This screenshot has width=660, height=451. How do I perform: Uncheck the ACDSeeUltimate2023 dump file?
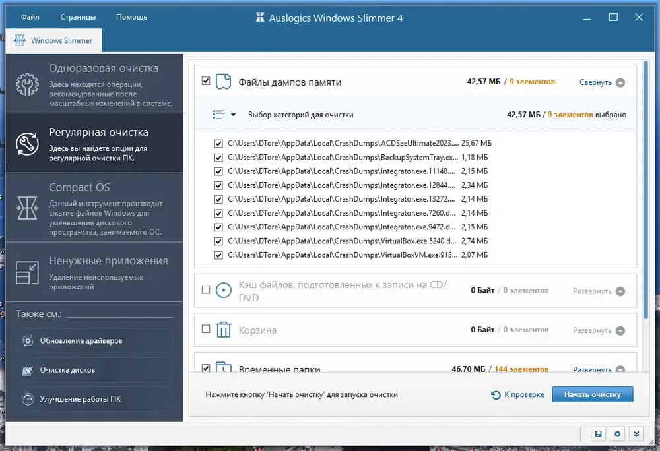click(x=218, y=144)
